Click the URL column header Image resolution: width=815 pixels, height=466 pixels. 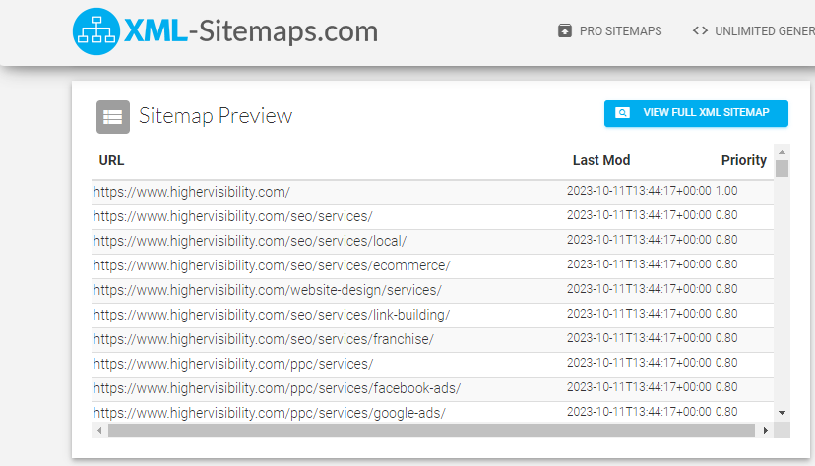click(112, 160)
